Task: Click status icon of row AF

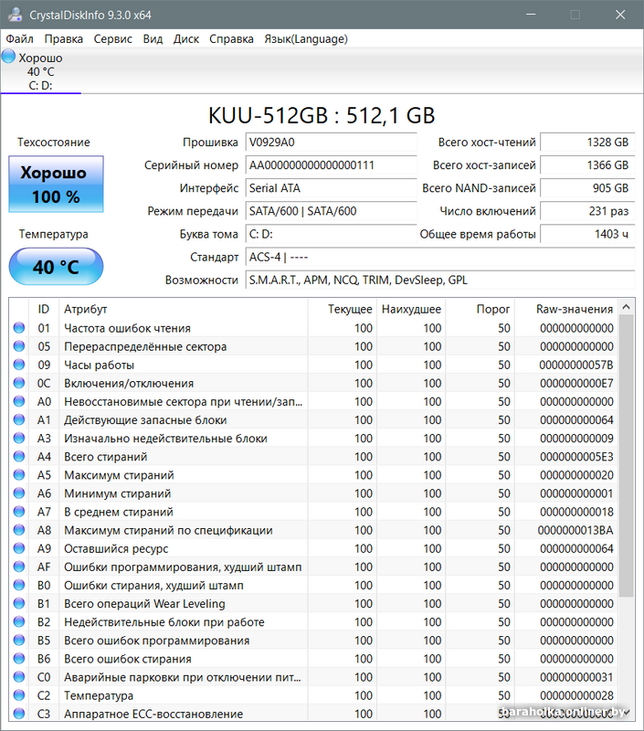Action: [x=19, y=567]
